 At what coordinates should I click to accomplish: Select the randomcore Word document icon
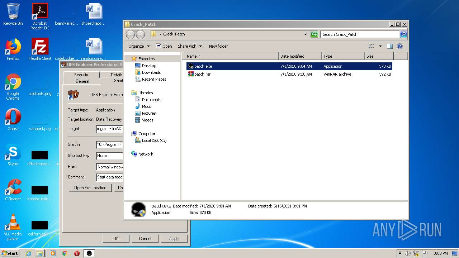click(x=94, y=49)
